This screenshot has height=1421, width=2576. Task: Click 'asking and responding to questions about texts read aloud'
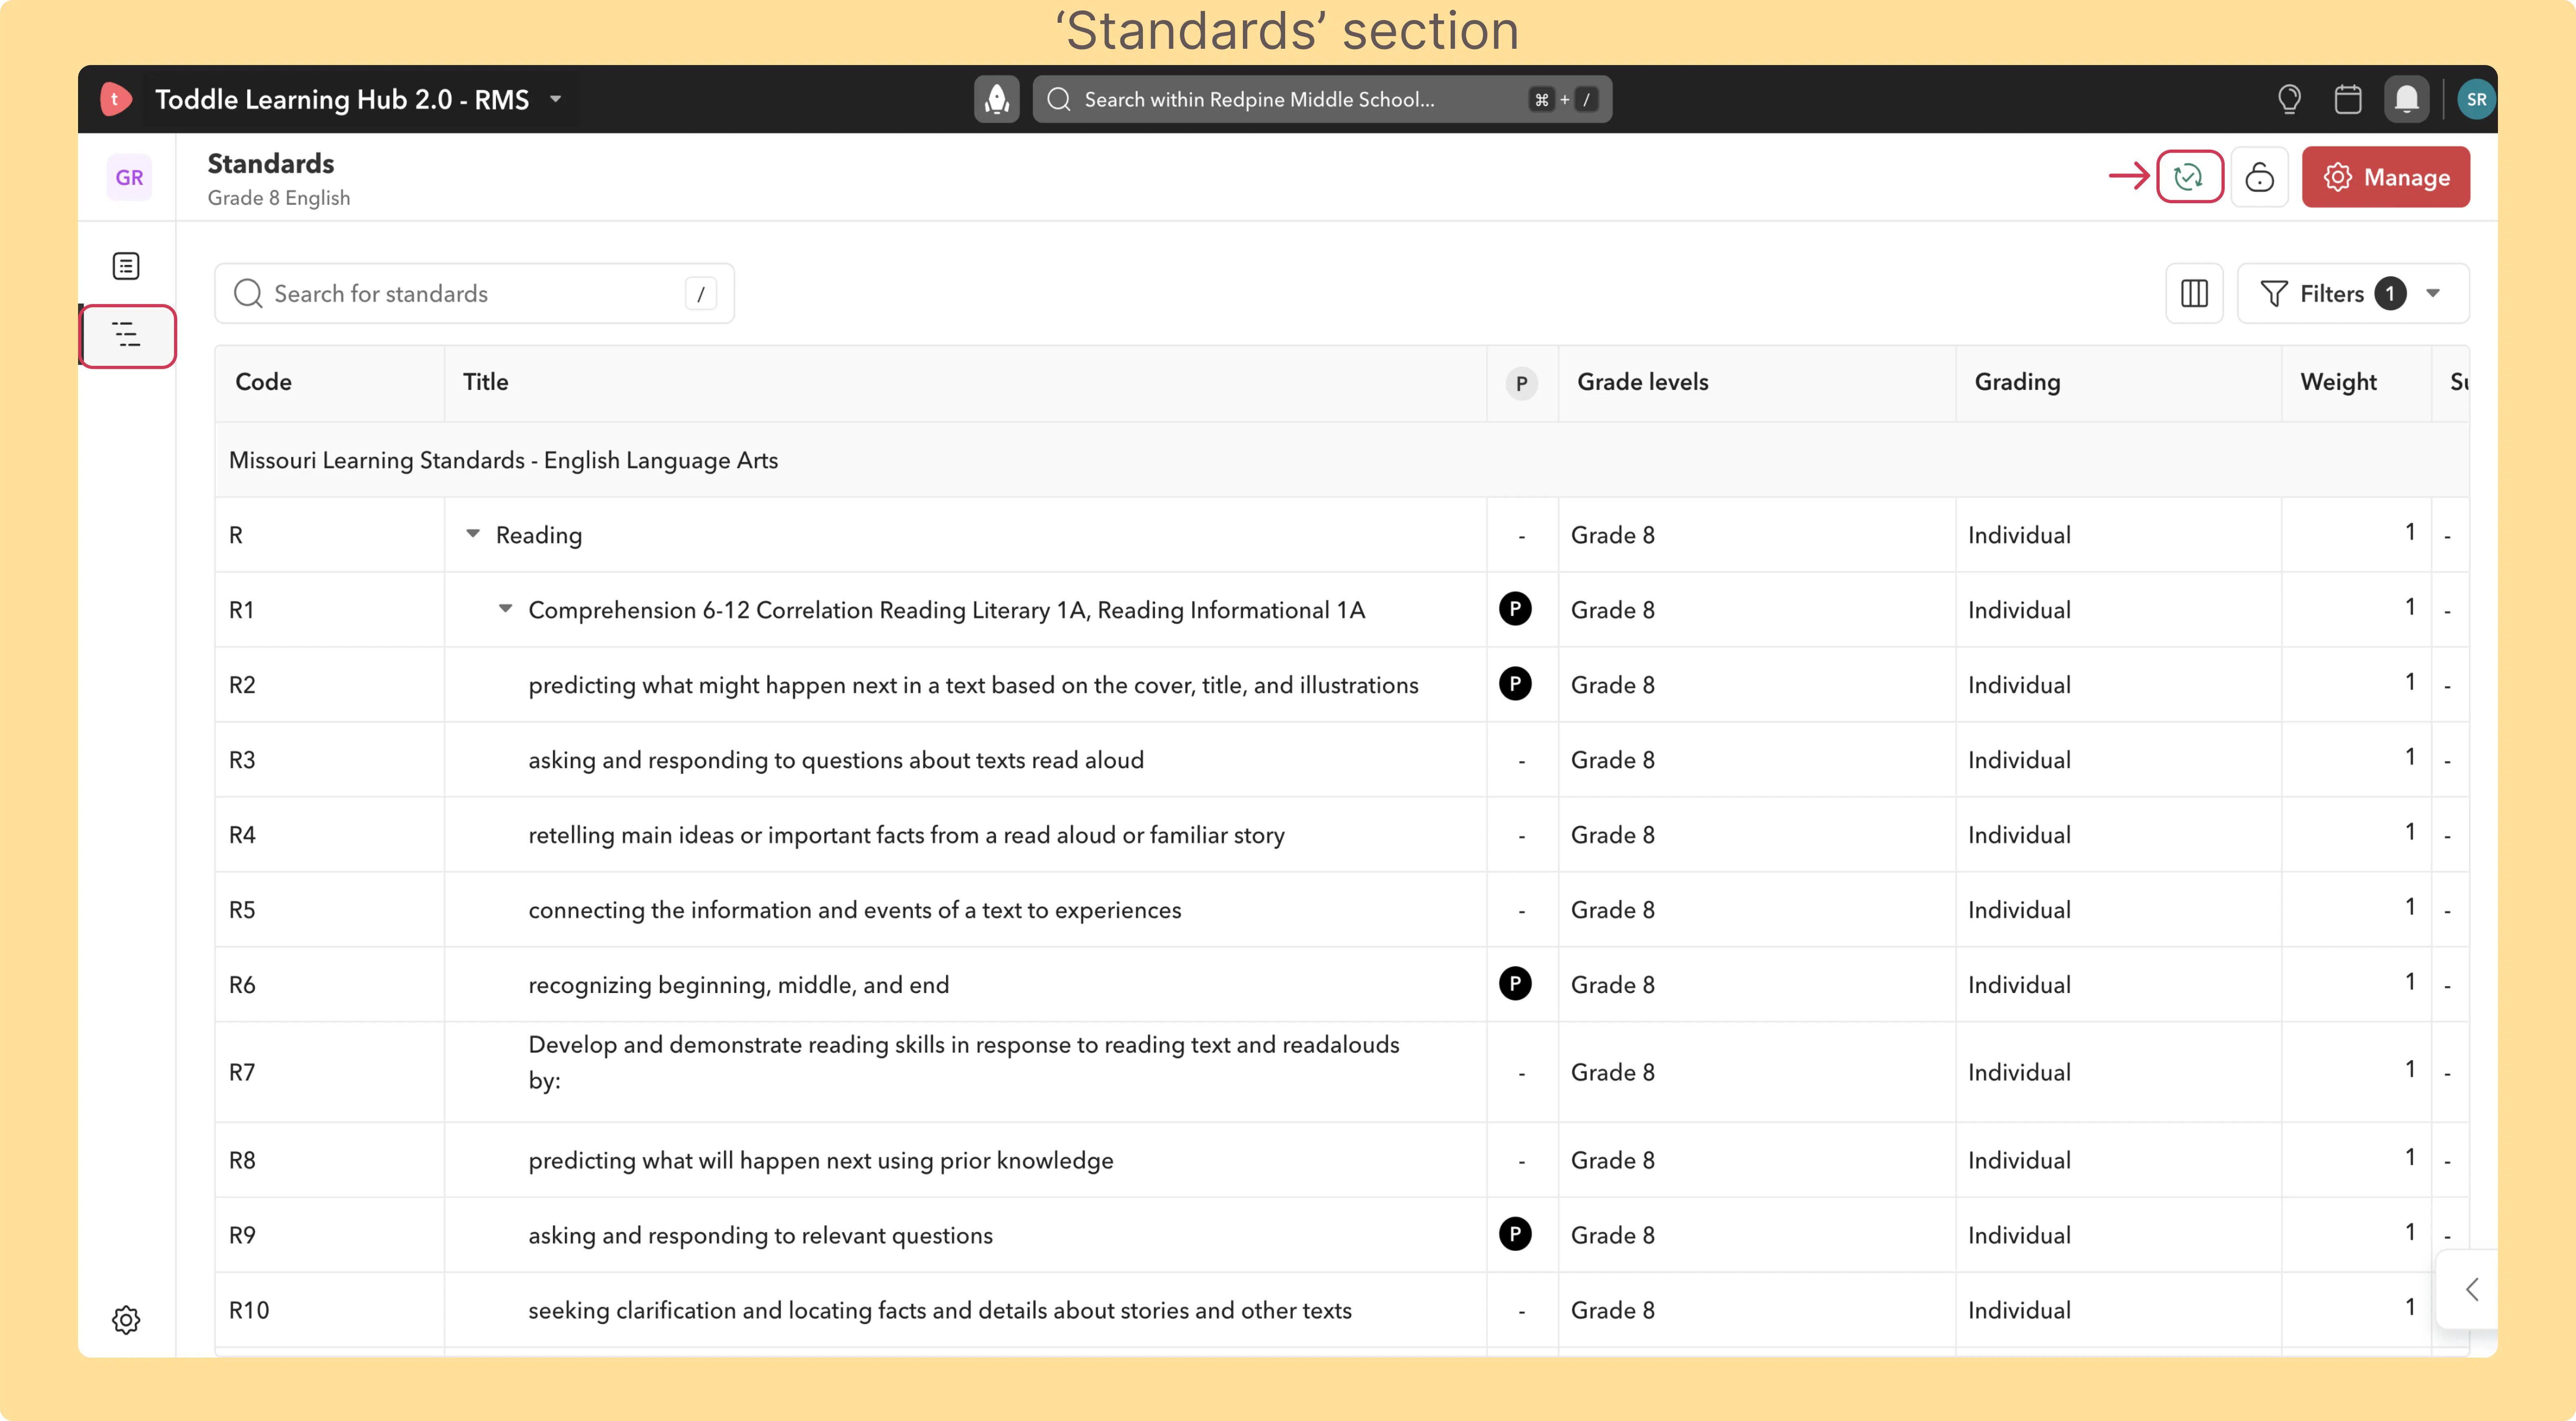836,760
